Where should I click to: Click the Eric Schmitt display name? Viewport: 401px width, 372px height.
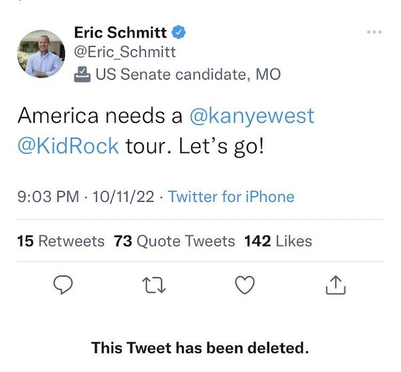tap(122, 31)
